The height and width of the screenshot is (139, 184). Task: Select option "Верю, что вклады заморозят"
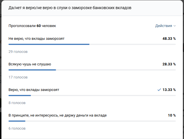(x=34, y=90)
